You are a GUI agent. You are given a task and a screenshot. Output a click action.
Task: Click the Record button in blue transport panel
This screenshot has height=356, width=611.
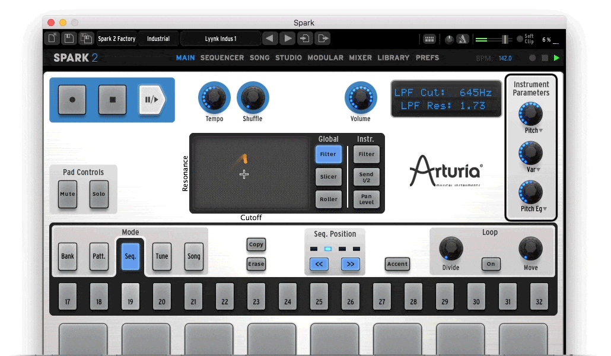point(72,100)
